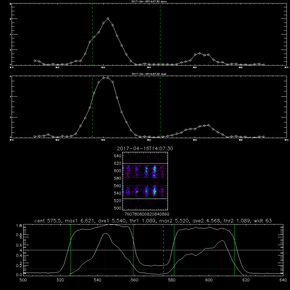Click the green vertical line near 559 in the bottom plot
290x290 pixels.
[x=133, y=250]
